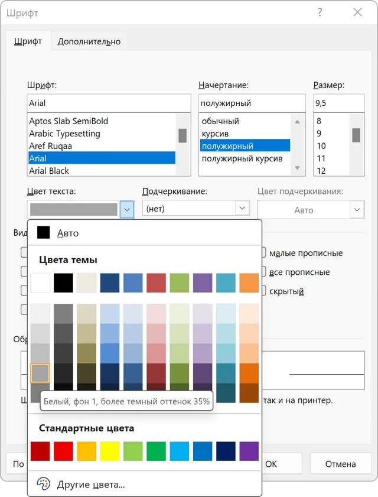
Task: Choose orange-gold standard color
Action: click(x=86, y=451)
